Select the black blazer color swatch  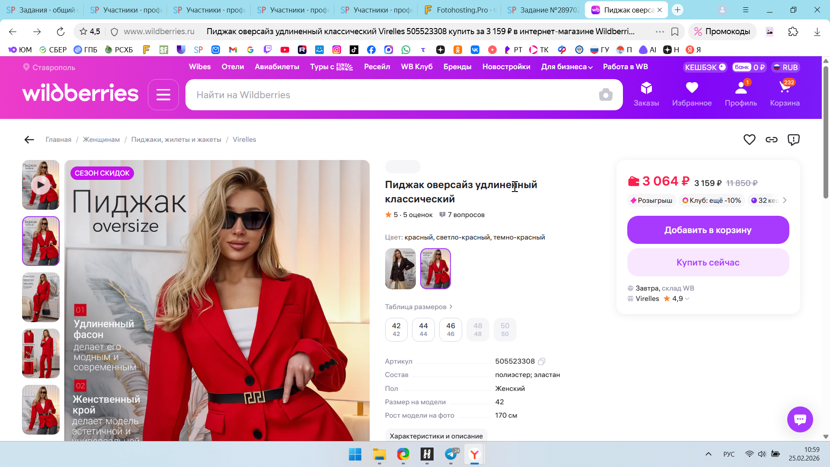[400, 269]
